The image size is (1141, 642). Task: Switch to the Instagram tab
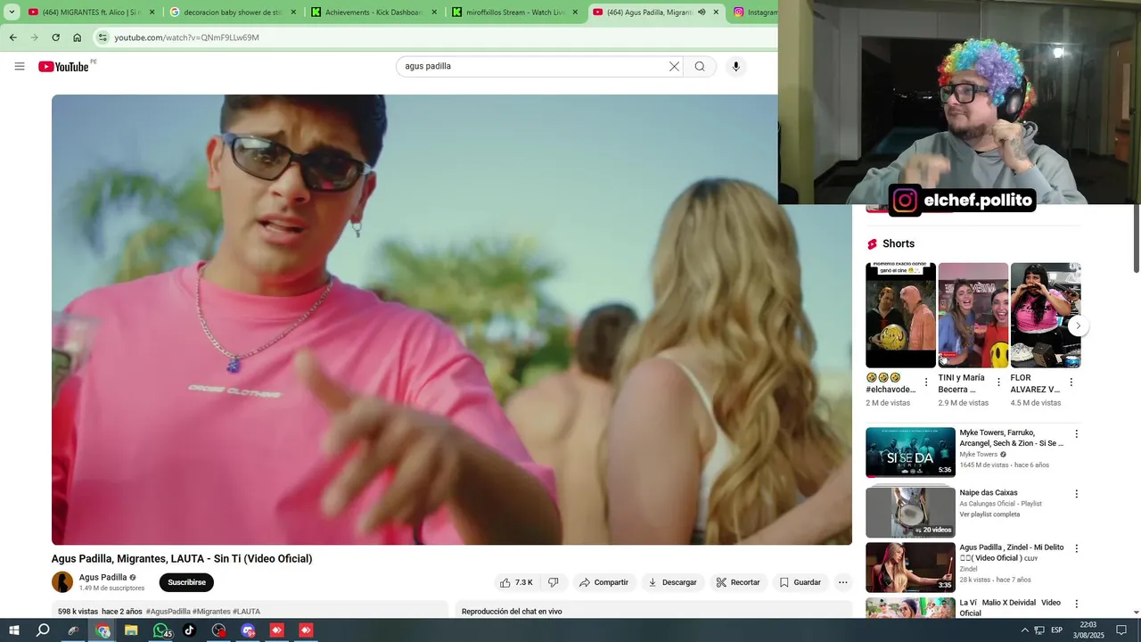[755, 12]
